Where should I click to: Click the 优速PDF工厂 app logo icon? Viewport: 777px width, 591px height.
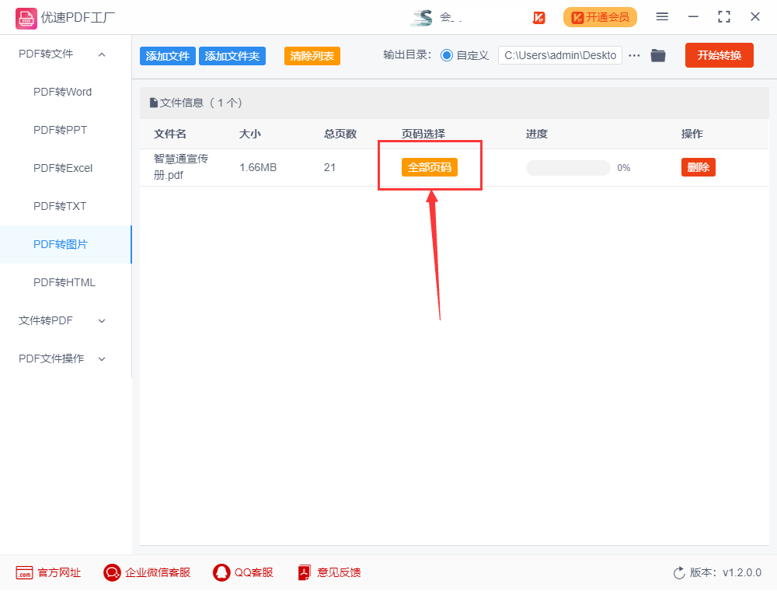coord(26,17)
